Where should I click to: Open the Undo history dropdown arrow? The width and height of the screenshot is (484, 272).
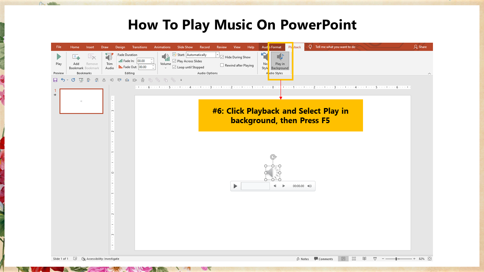pyautogui.click(x=67, y=80)
